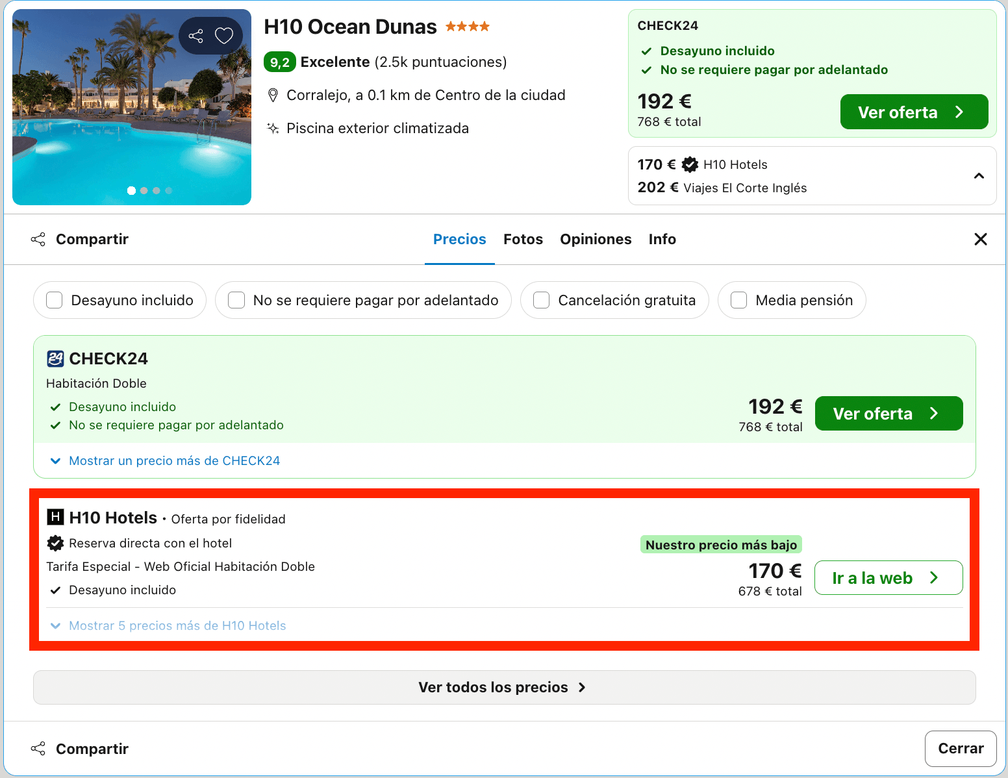Select 170 € H10 Hotels price row
1008x778 pixels.
point(703,164)
